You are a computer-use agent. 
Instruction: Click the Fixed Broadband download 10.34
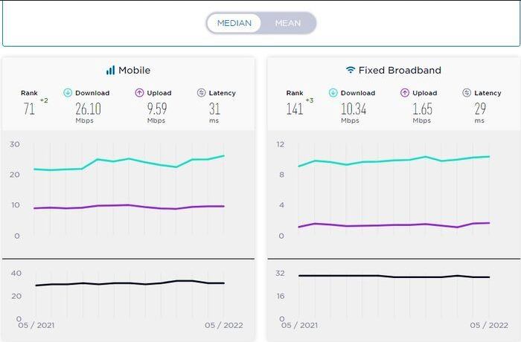tap(354, 109)
